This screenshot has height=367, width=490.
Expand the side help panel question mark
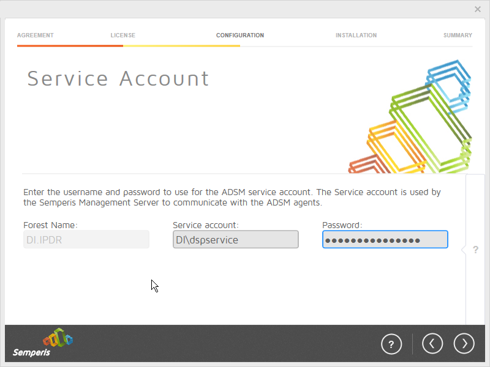[475, 250]
